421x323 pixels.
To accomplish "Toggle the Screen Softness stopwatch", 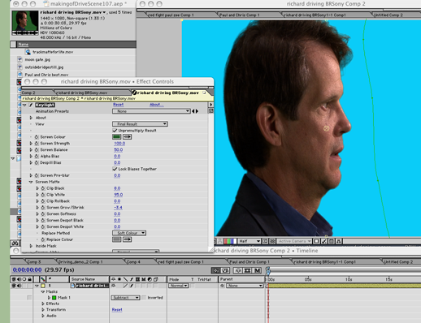I will (x=43, y=214).
